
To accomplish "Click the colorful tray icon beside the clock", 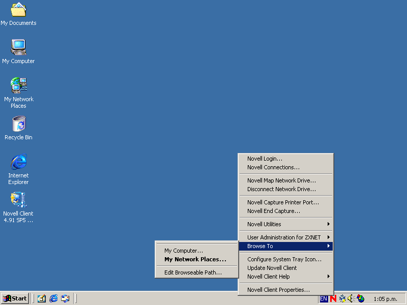I will [x=361, y=298].
